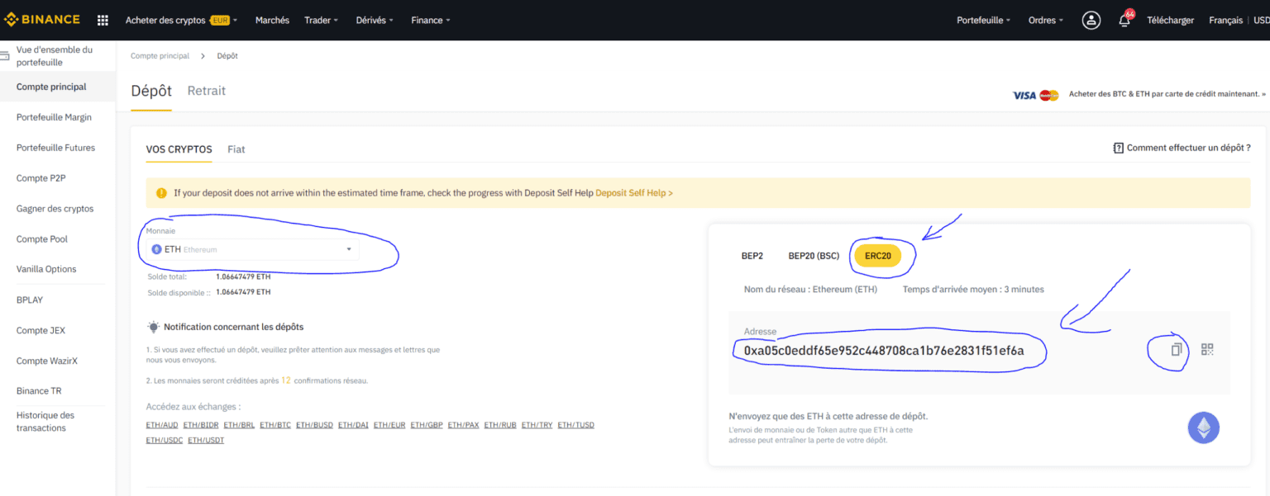Click the Ethereum round logo icon
1270x496 pixels.
(1203, 428)
